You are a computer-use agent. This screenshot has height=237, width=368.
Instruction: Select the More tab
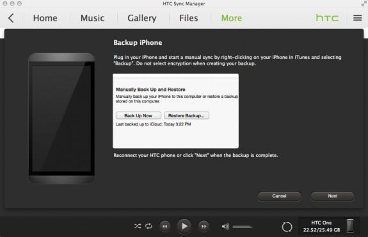[x=232, y=18]
